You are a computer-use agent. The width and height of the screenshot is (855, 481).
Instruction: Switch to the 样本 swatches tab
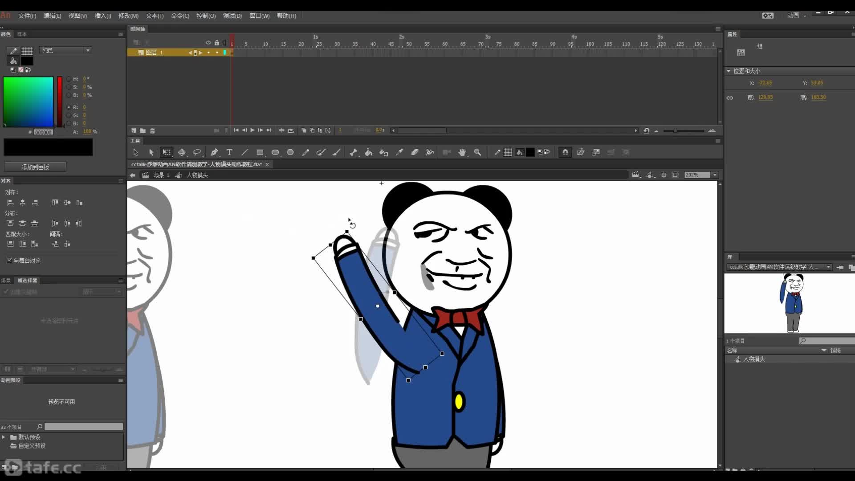point(22,34)
